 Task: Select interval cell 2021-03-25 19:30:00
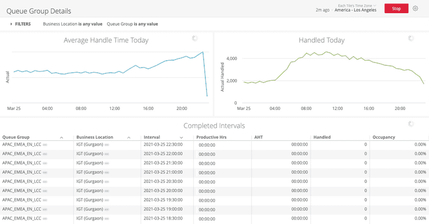tap(163, 200)
